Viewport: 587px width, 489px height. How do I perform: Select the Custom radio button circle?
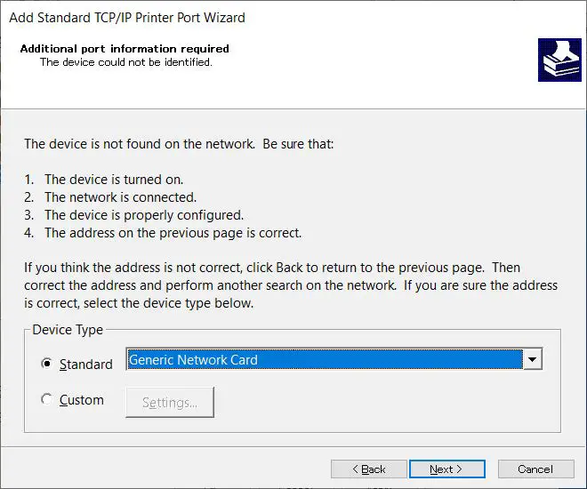pos(47,400)
